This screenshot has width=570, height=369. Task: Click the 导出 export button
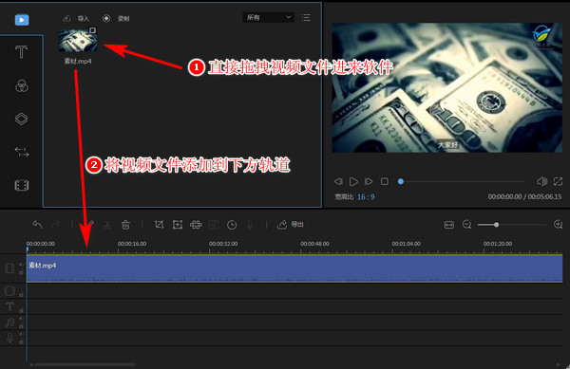(291, 225)
